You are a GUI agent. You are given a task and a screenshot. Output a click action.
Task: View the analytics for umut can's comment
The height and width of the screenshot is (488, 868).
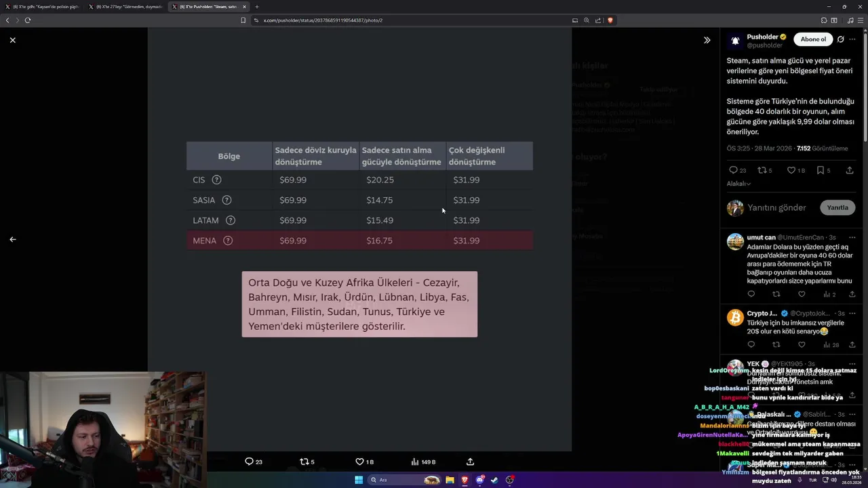click(x=829, y=294)
